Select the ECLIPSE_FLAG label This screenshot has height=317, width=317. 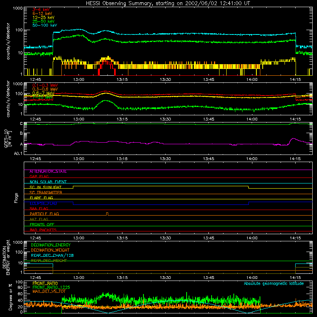[x=43, y=203]
